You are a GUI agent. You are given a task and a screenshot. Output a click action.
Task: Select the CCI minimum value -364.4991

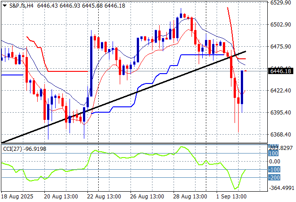[x=282, y=188]
